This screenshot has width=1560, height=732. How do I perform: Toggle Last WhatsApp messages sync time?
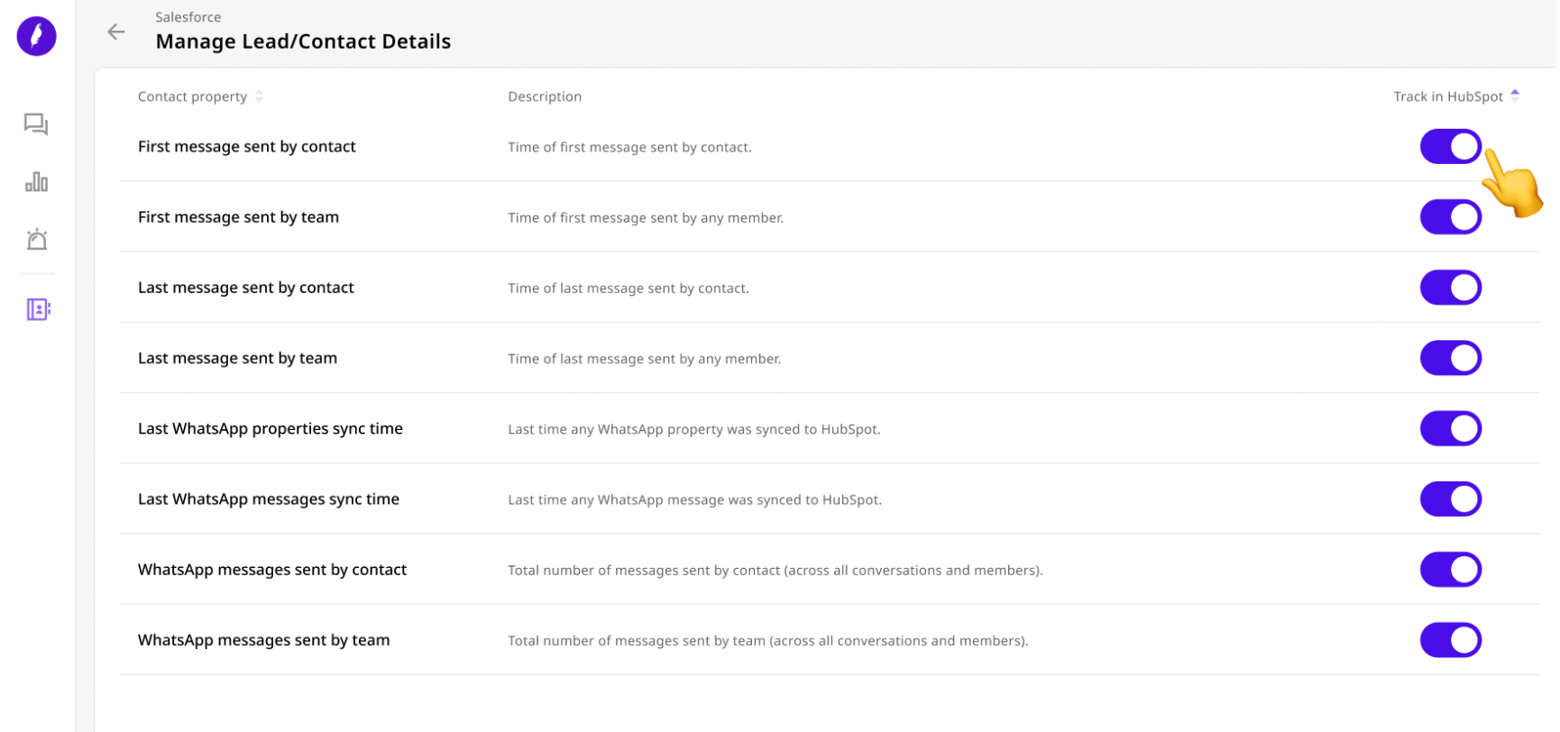[1451, 499]
